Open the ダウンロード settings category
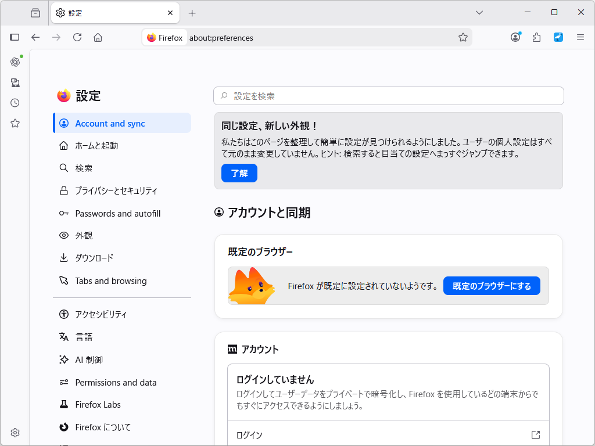This screenshot has height=446, width=595. pos(122,258)
